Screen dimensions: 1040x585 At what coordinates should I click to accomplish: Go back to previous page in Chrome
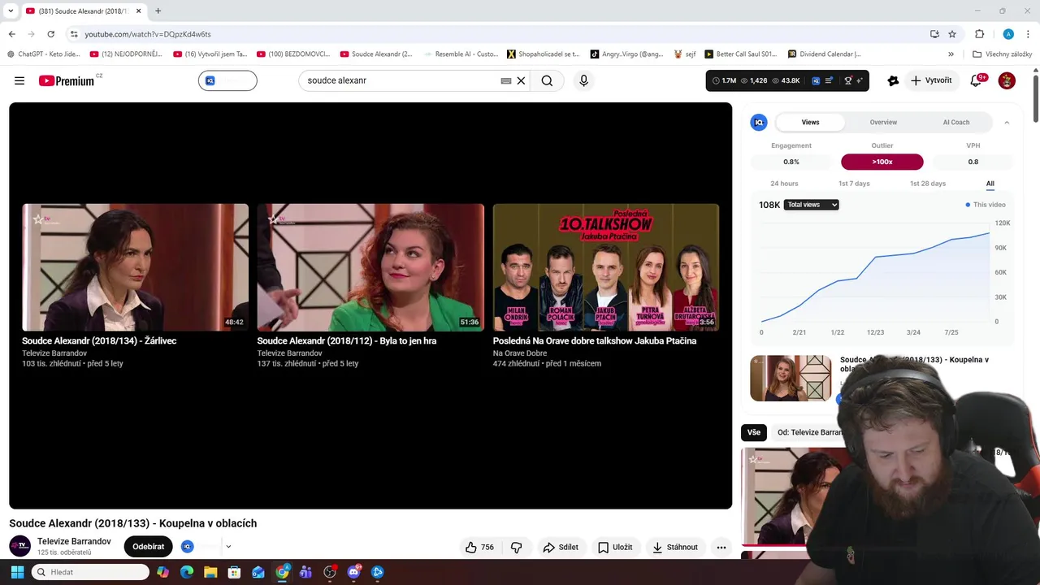click(11, 34)
